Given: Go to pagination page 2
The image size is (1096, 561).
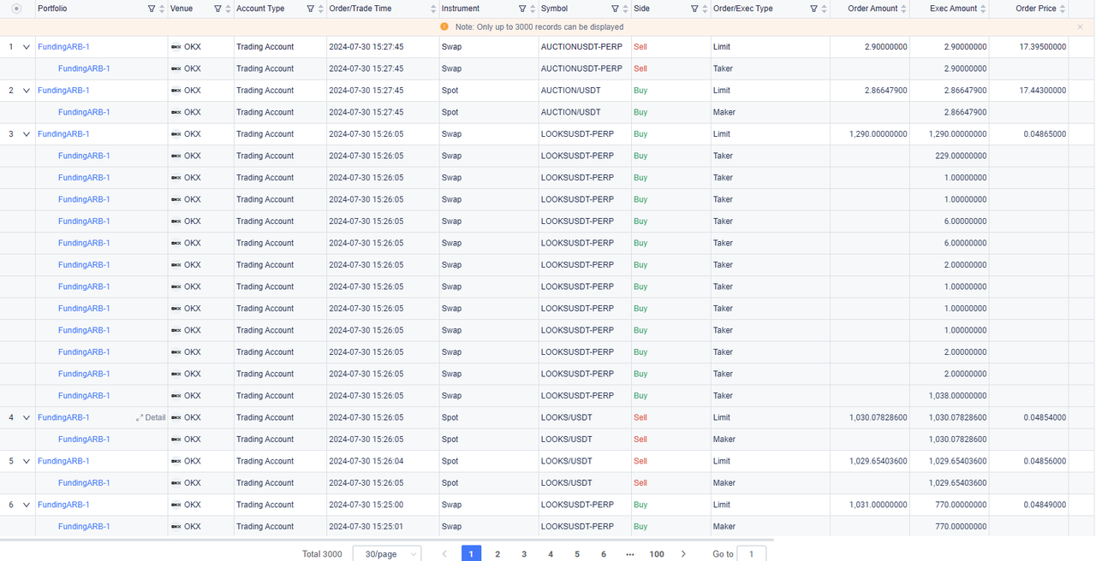Looking at the screenshot, I should (497, 554).
